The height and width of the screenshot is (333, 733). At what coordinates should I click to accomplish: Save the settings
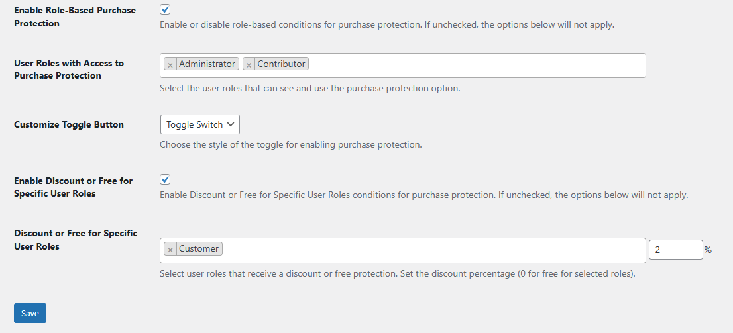pos(30,313)
